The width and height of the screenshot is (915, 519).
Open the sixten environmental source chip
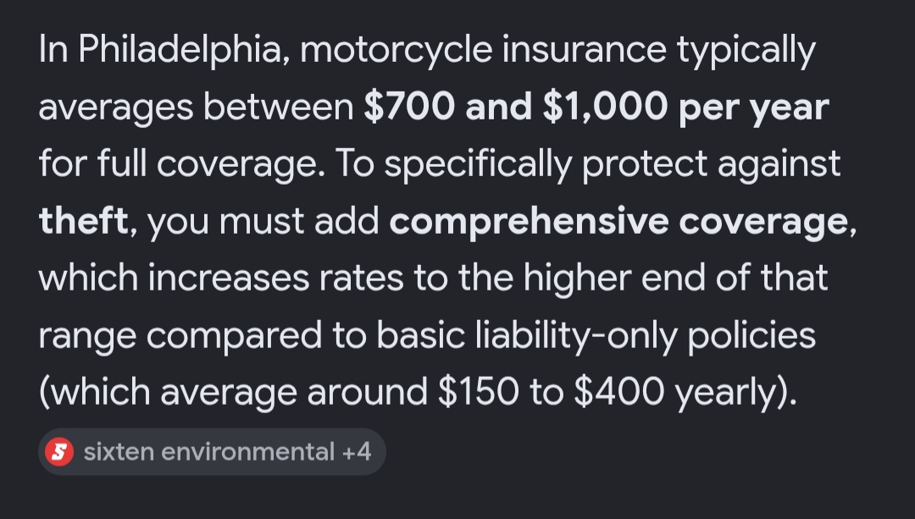click(x=212, y=452)
